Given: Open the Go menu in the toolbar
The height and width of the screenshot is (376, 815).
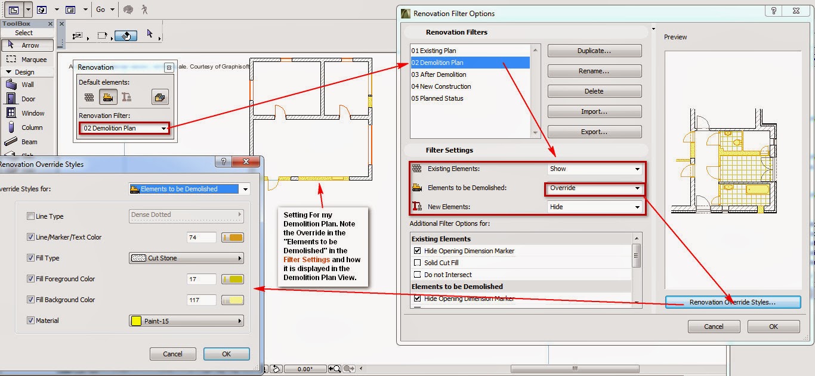Looking at the screenshot, I should [x=101, y=9].
